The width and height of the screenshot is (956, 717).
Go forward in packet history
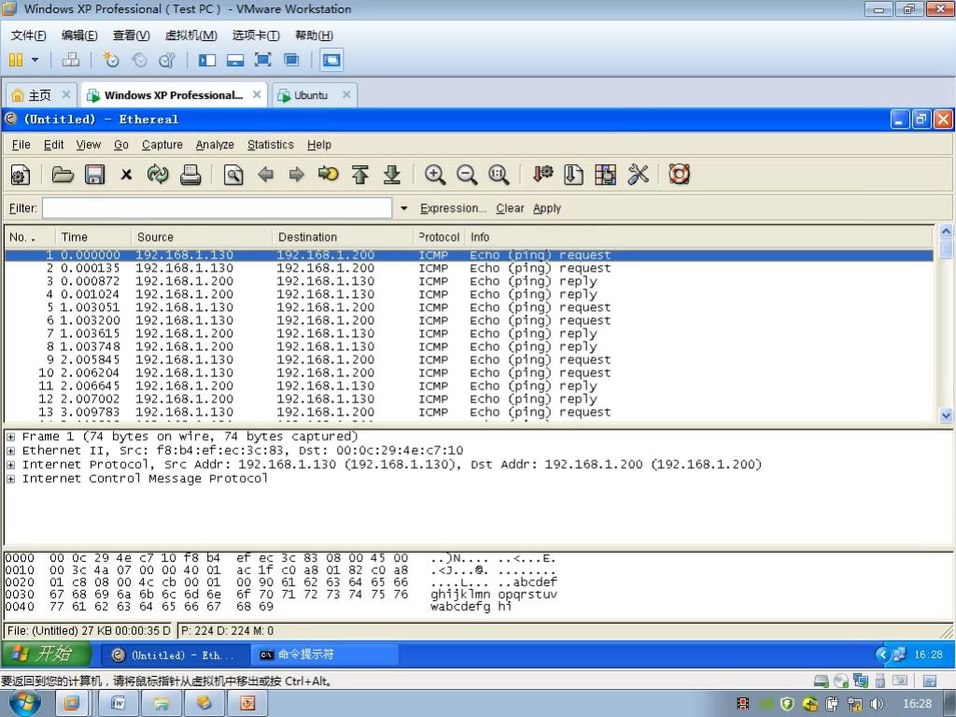click(296, 175)
